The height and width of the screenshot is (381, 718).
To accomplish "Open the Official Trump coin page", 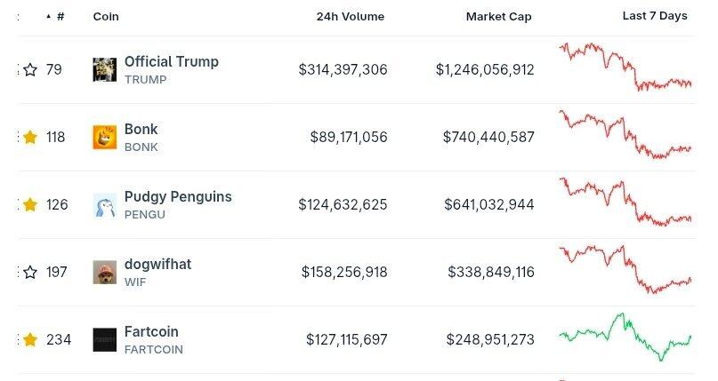I will (171, 61).
